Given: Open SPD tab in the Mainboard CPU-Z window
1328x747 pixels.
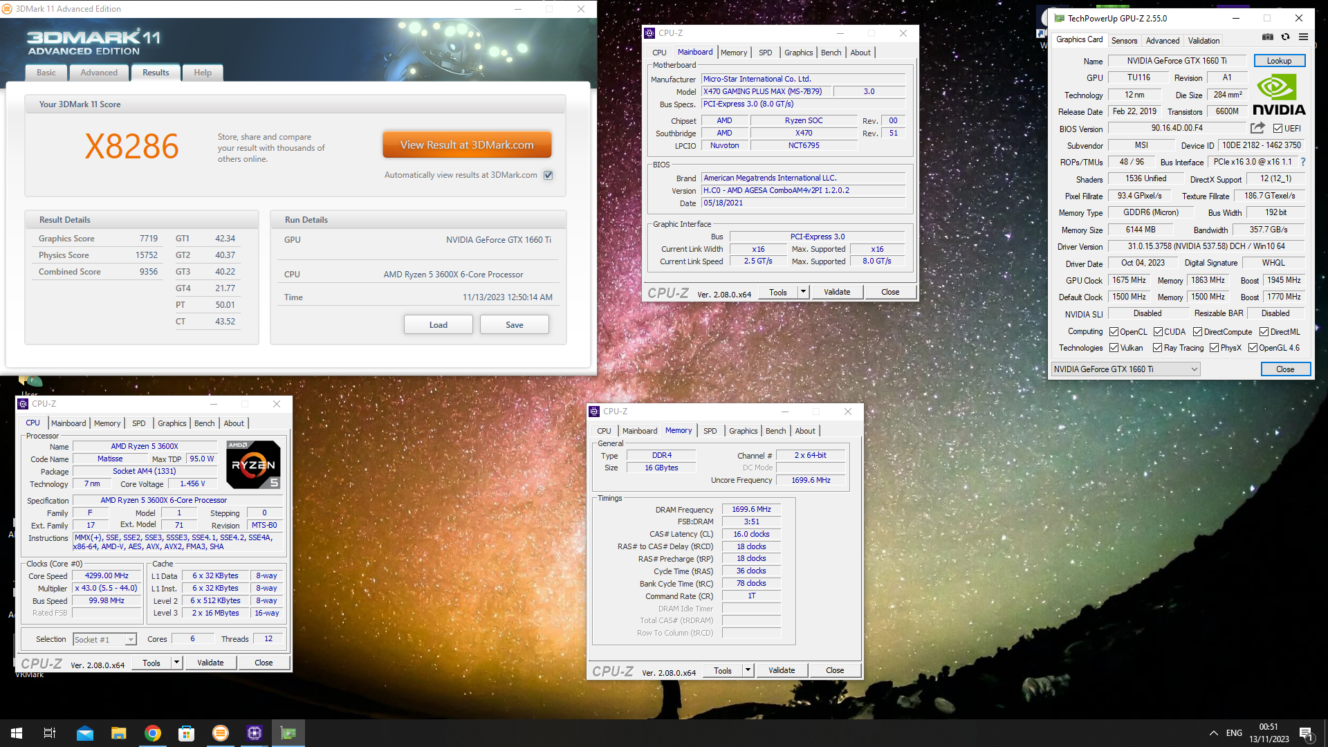Looking at the screenshot, I should tap(765, 53).
